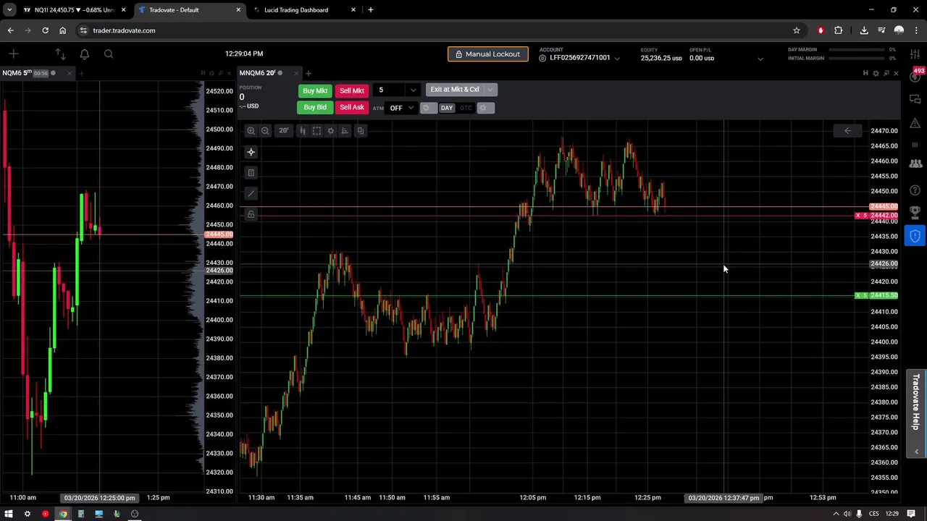
Task: Open the ATM OFF dropdown
Action: (x=401, y=108)
